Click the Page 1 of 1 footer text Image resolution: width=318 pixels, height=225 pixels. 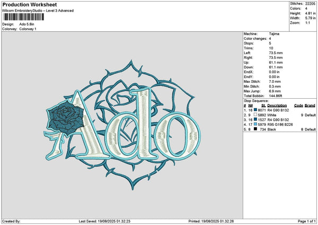point(305,221)
